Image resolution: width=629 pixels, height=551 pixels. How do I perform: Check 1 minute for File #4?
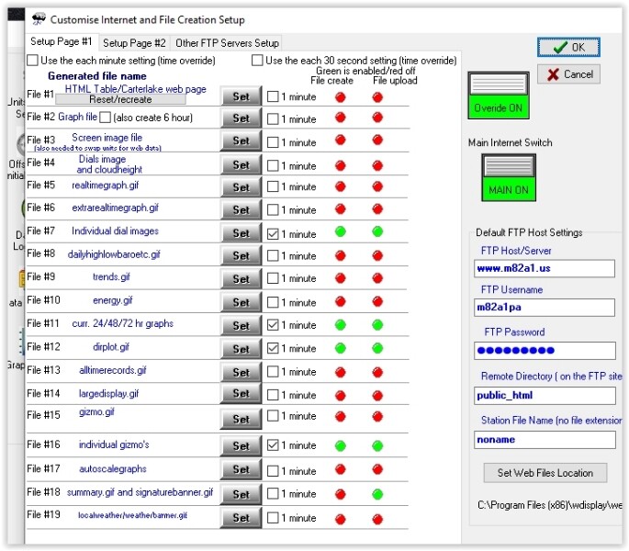click(x=273, y=165)
